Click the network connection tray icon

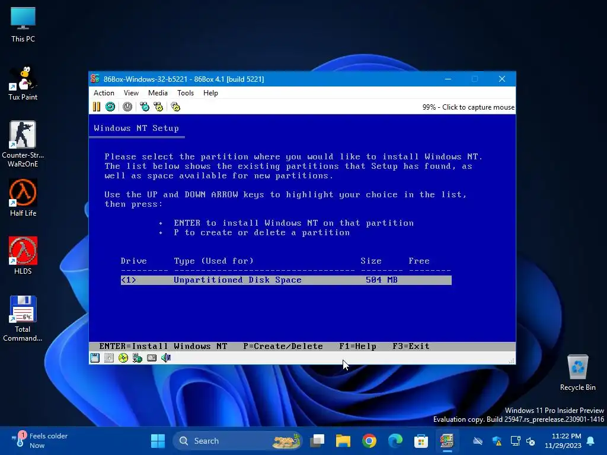(515, 441)
